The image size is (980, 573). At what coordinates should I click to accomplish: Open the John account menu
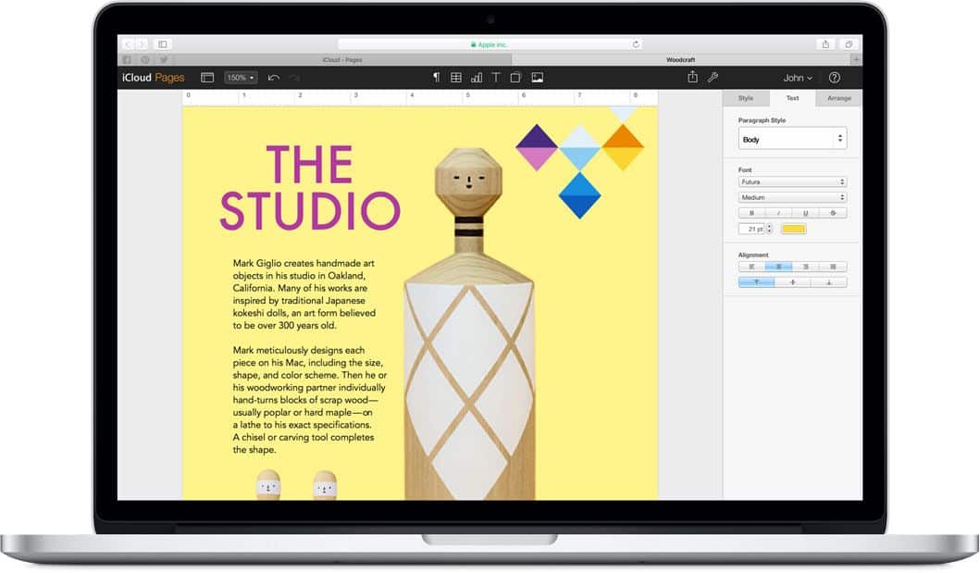pyautogui.click(x=798, y=78)
